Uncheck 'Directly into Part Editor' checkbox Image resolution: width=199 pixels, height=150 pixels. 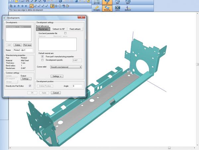pos(30,86)
